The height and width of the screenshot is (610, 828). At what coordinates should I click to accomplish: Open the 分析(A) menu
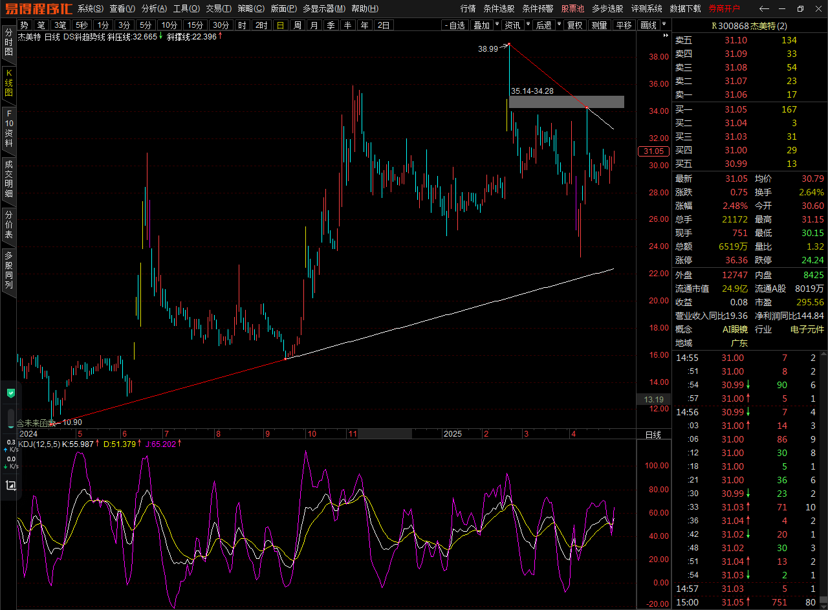point(154,8)
